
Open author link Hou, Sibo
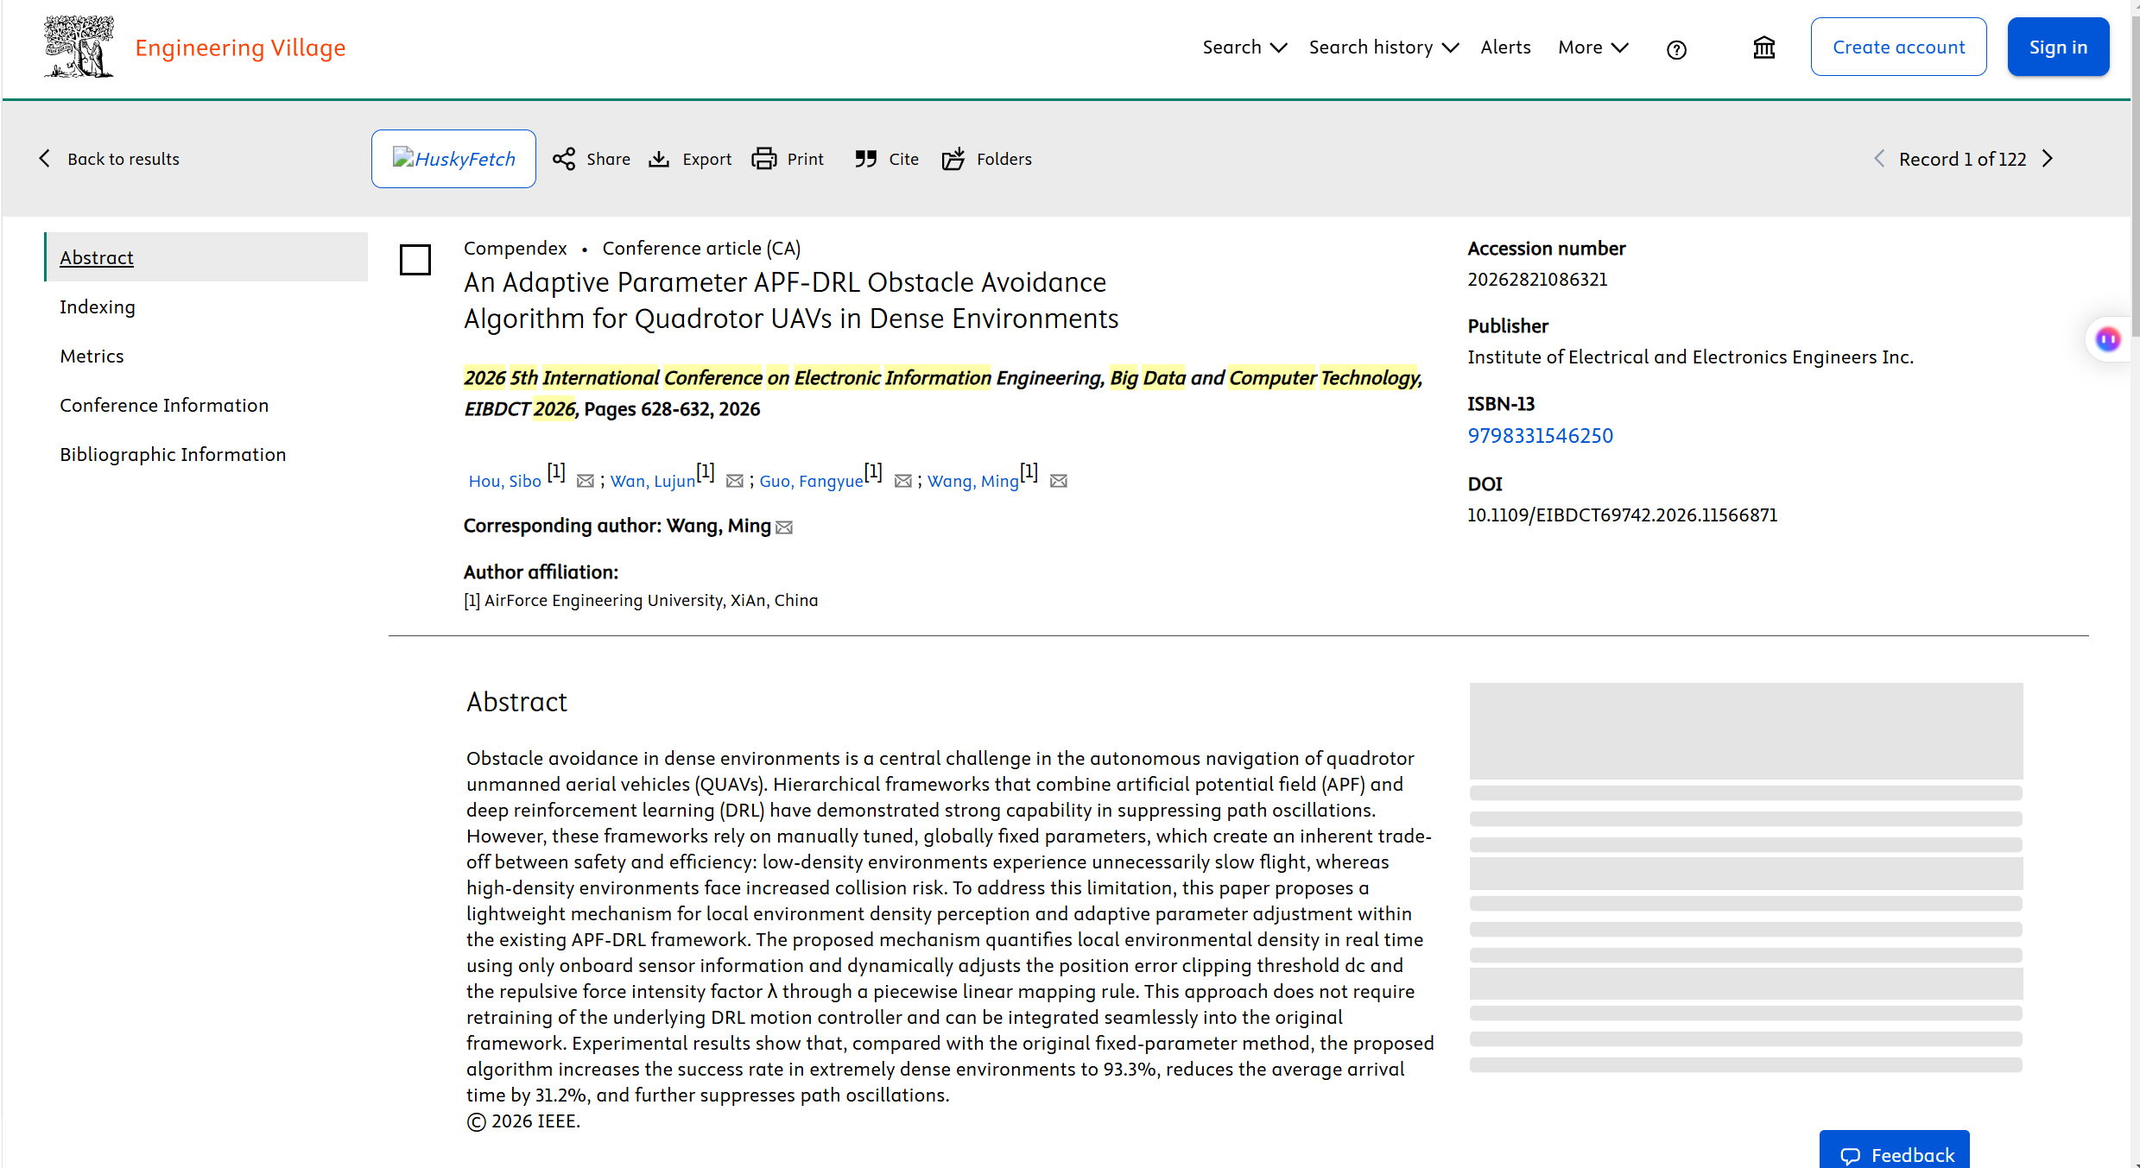[505, 481]
